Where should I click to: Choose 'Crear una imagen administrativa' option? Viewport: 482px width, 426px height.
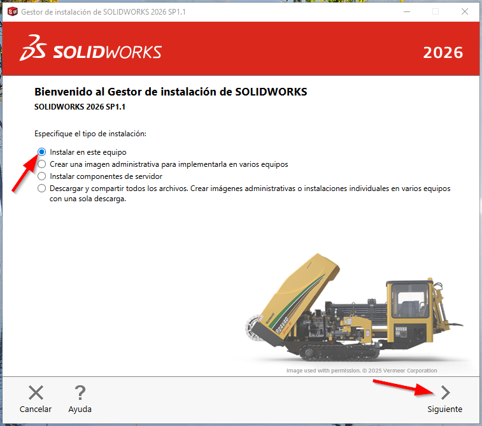[41, 164]
